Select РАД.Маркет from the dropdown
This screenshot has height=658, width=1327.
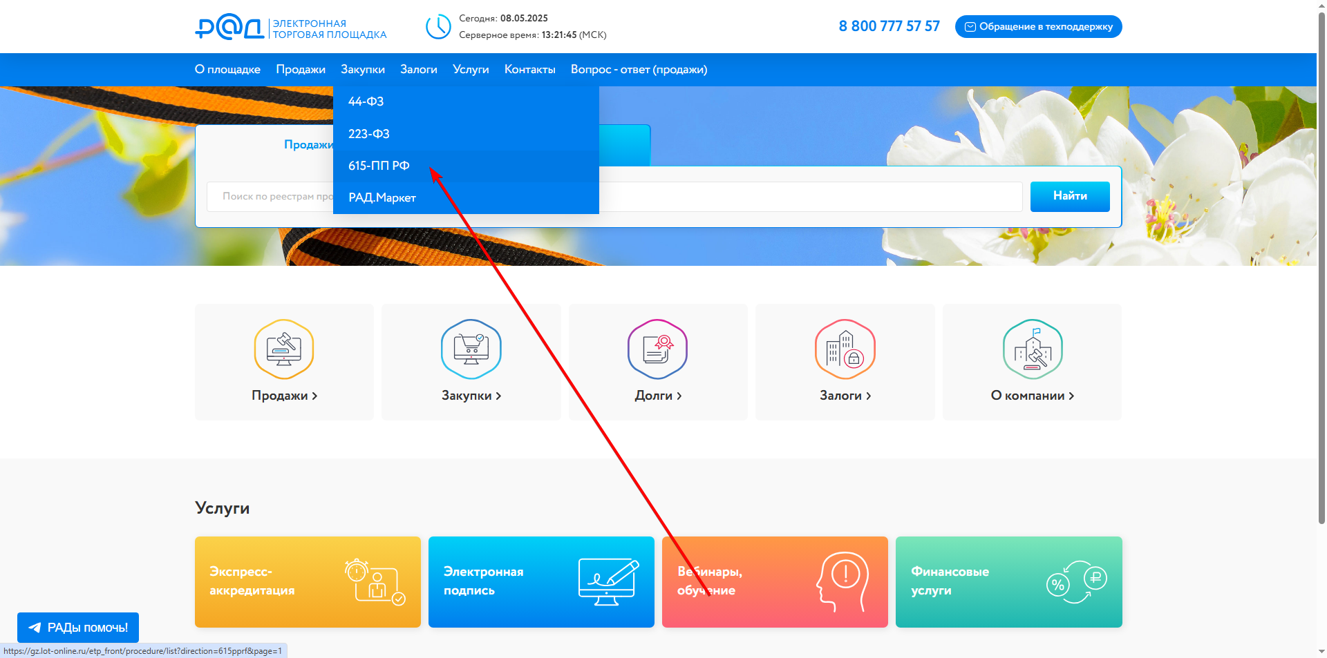click(466, 197)
